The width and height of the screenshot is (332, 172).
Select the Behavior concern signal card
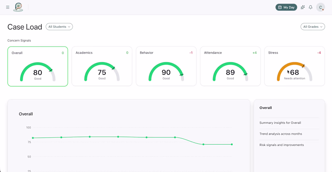point(166,66)
